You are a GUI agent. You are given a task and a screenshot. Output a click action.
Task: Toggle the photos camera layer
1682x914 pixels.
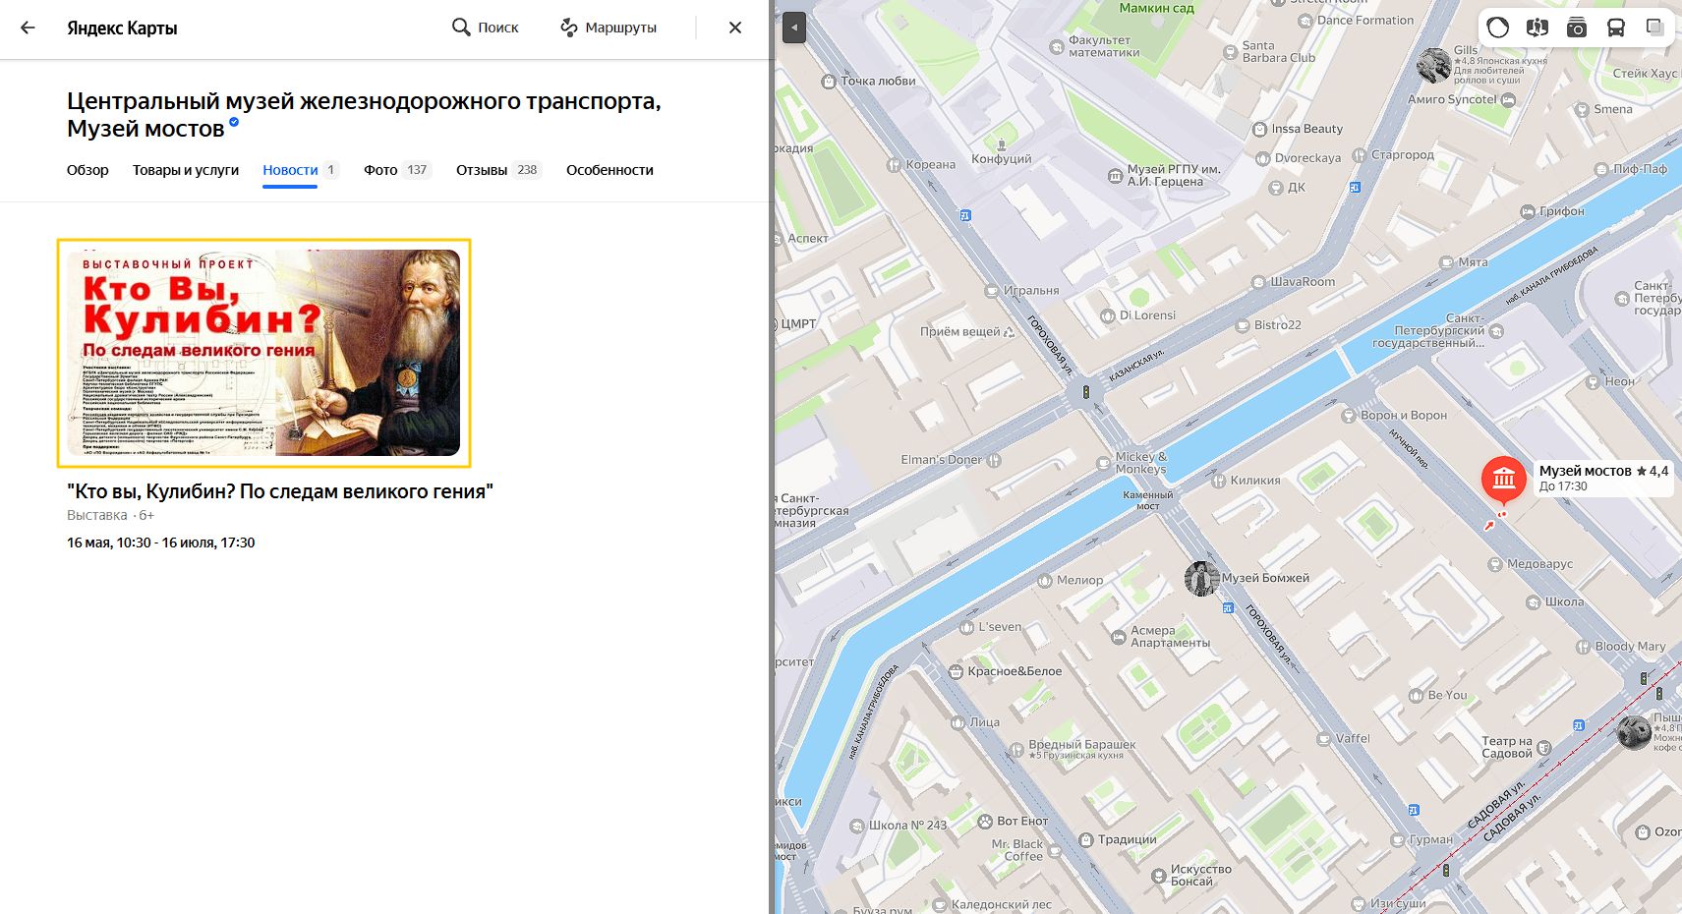1577,28
